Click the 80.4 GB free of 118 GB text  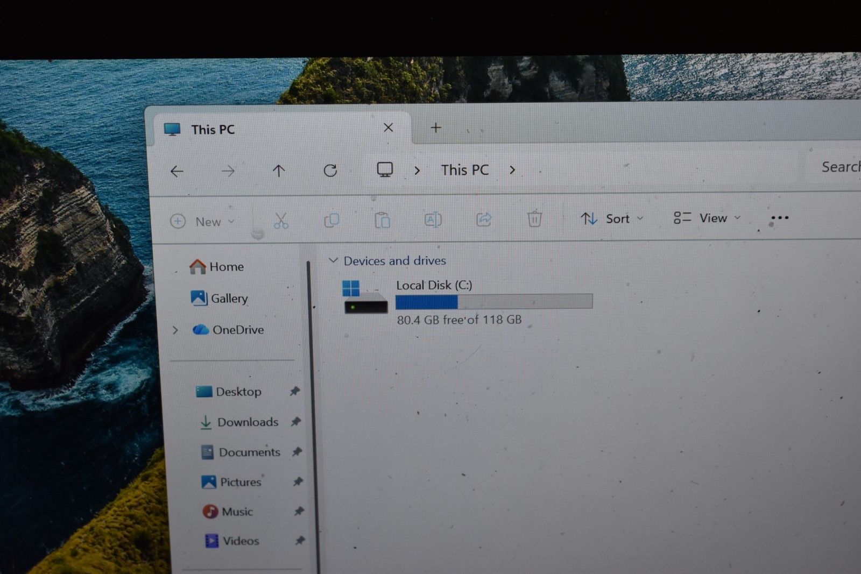click(459, 320)
